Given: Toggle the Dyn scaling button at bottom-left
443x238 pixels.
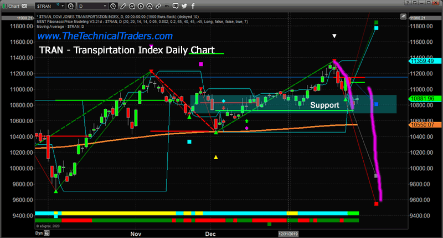Looking at the screenshot, I should pyautogui.click(x=7, y=234).
